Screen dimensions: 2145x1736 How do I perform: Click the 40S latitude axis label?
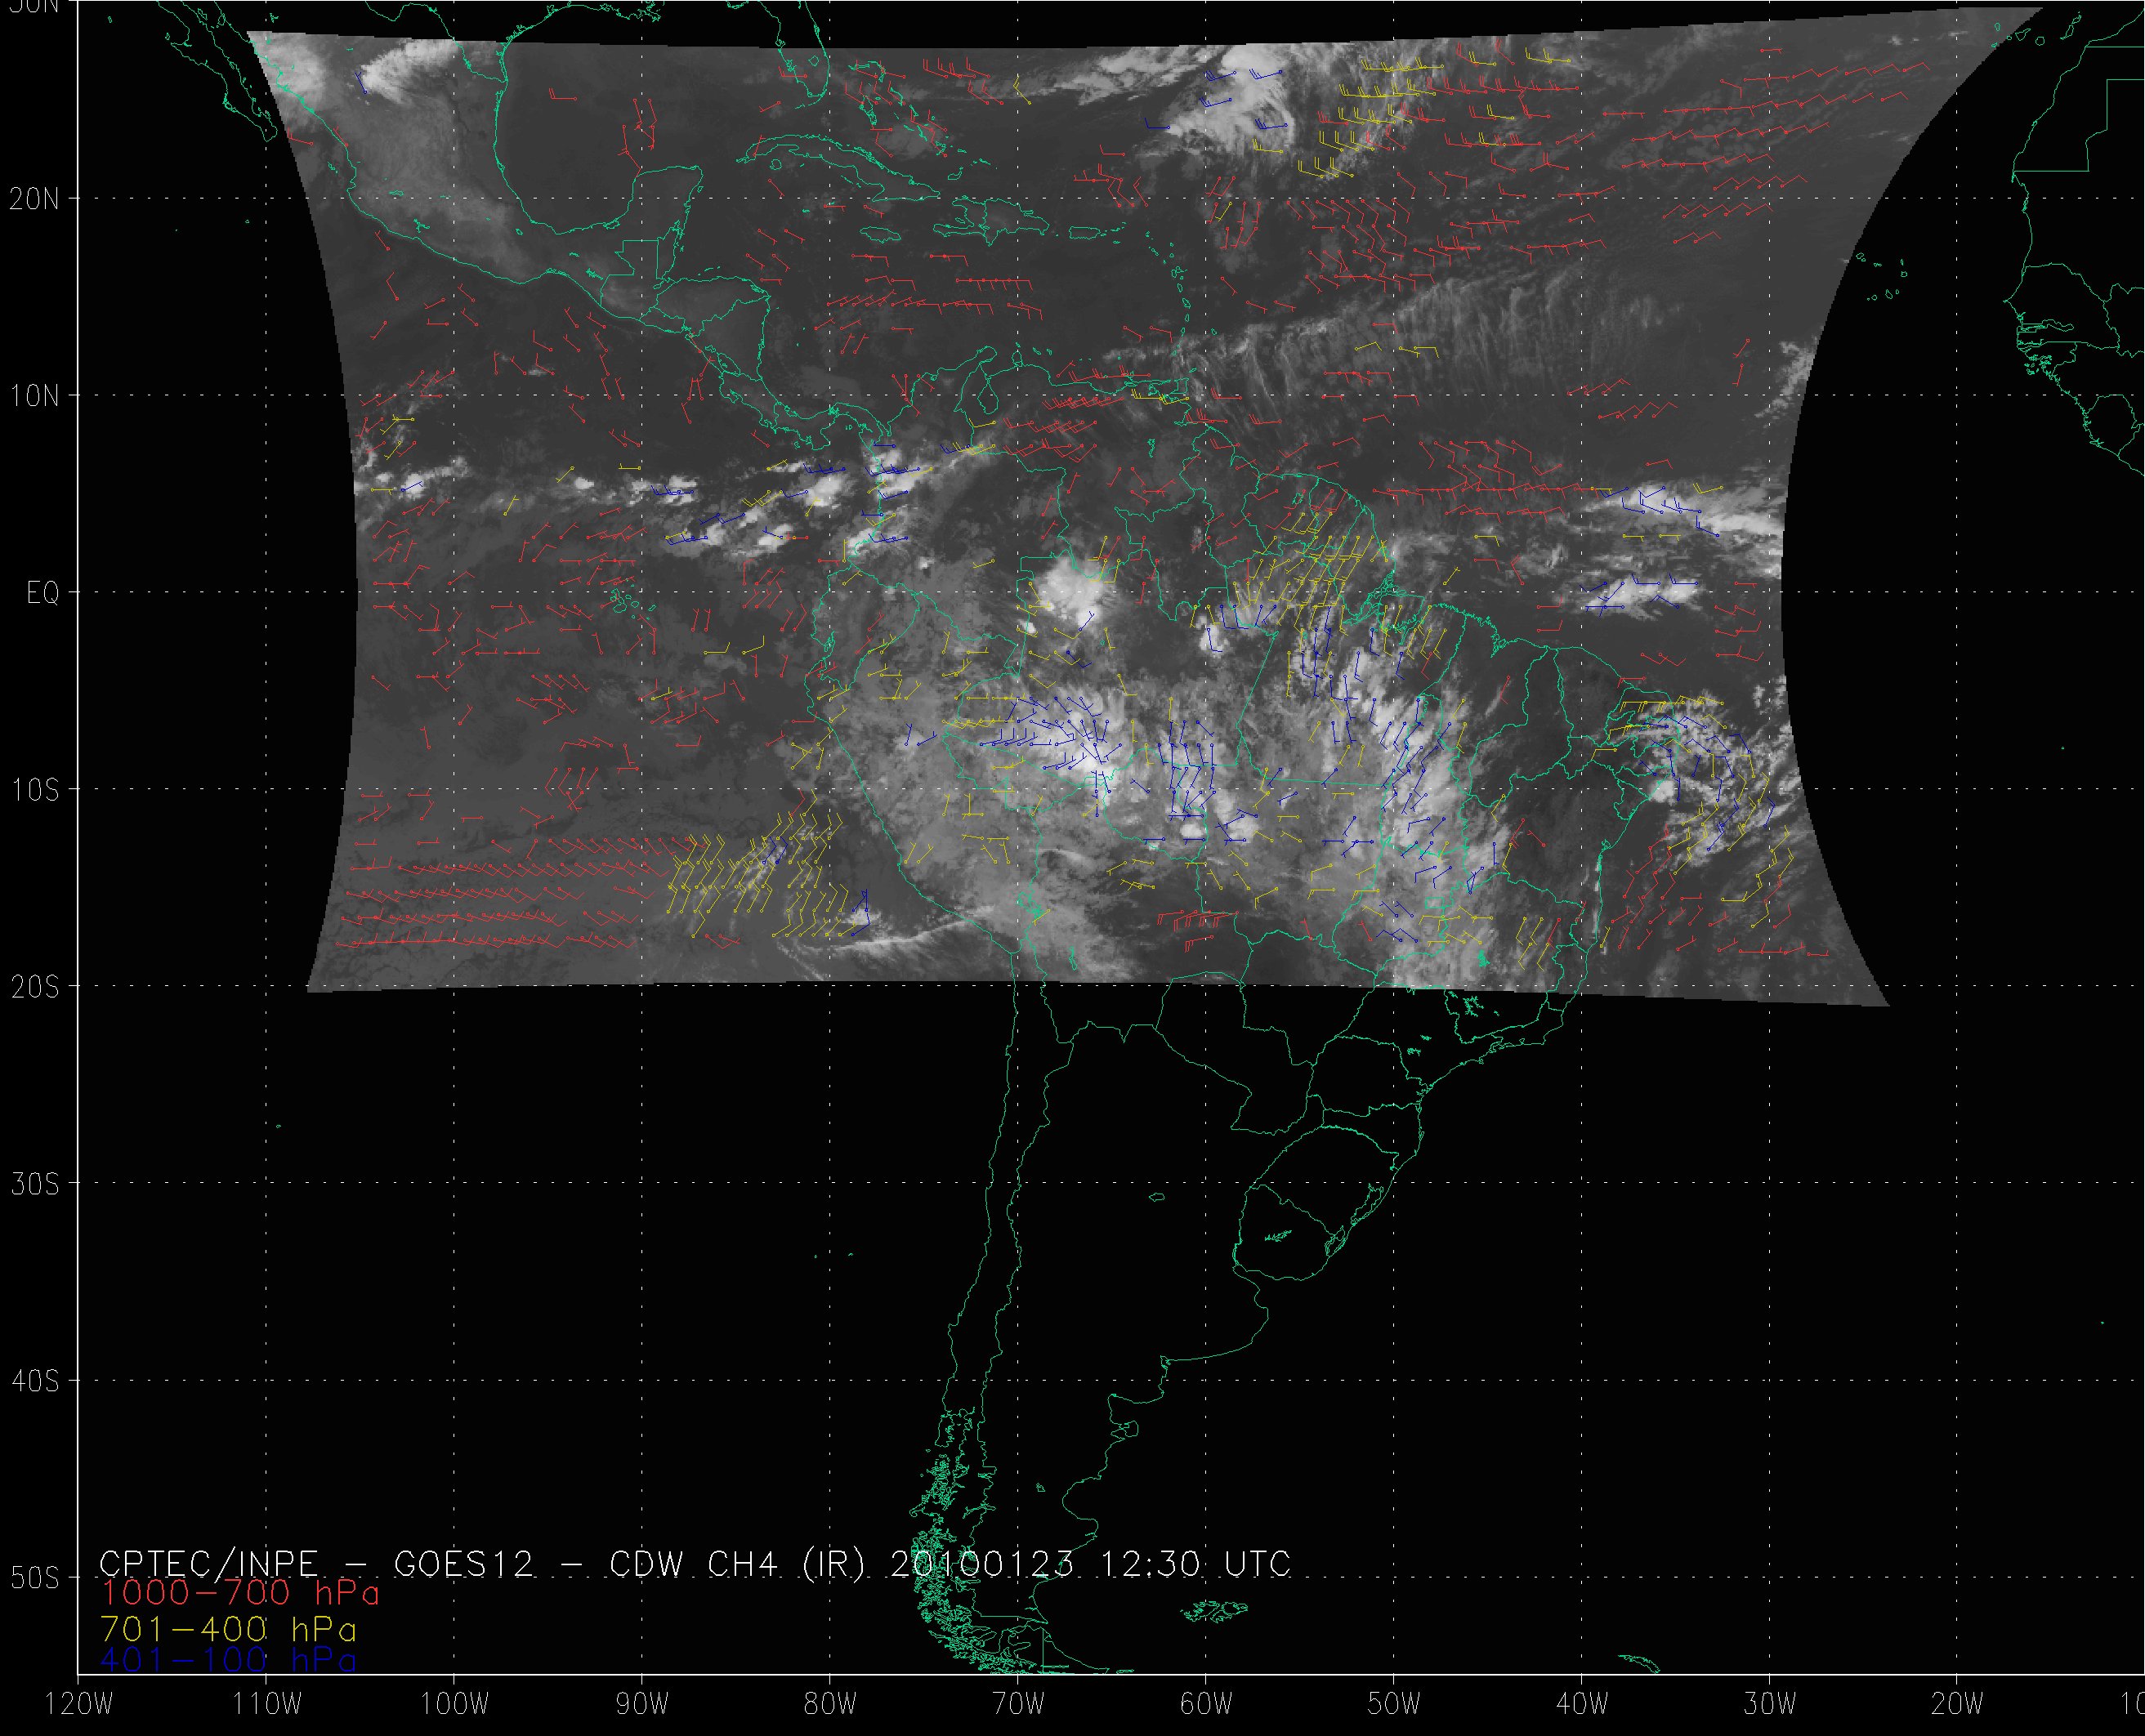(x=35, y=1381)
